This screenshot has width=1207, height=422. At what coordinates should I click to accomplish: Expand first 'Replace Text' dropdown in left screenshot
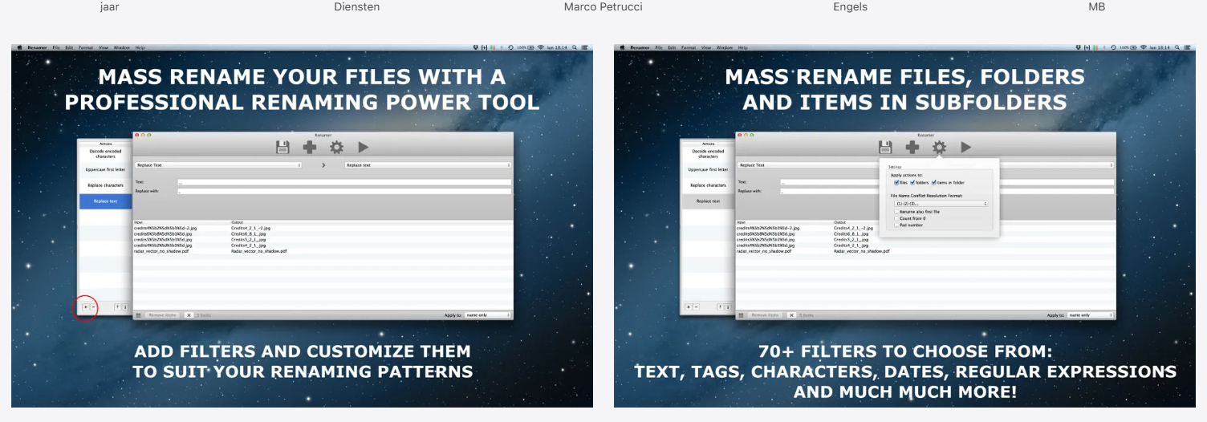pyautogui.click(x=218, y=165)
